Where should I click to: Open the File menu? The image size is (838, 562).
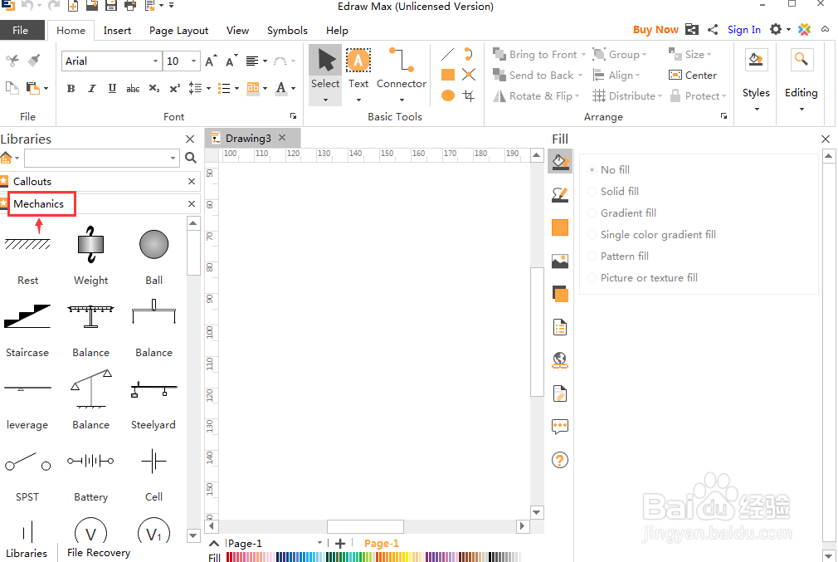pyautogui.click(x=20, y=31)
